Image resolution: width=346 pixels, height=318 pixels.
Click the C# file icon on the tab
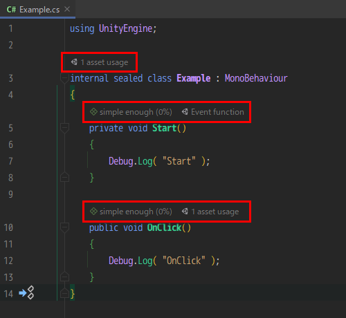click(11, 10)
